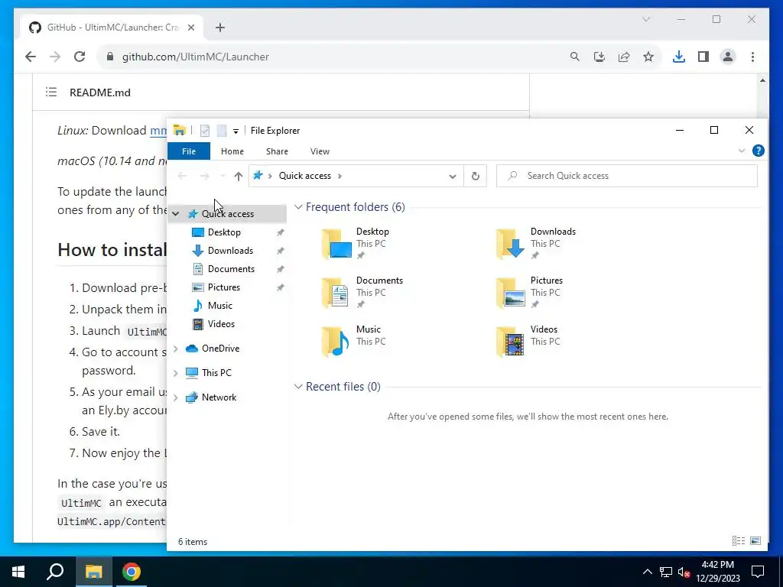Open Chrome Downloads toolbar icon
Screen dimensions: 783x587
click(679, 57)
